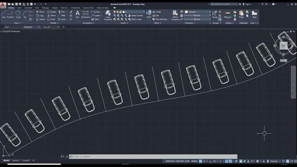Select the Measure utility
Viewport: 297px width, 167px height.
pyautogui.click(x=228, y=14)
